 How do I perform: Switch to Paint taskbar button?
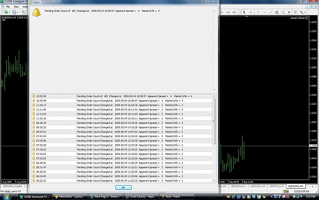pos(177,197)
